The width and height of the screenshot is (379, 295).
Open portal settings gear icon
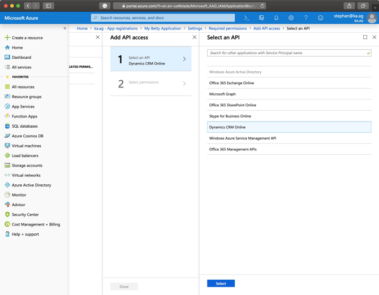[x=291, y=18]
